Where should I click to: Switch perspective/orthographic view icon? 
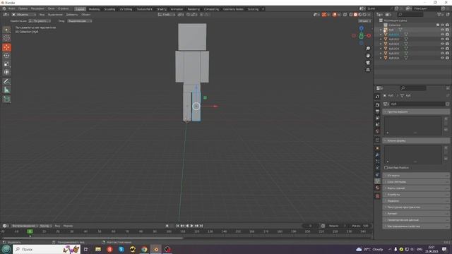pos(368,70)
